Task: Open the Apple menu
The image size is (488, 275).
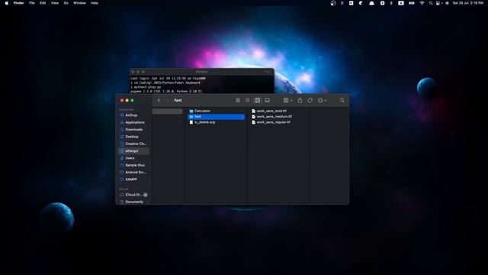Action: click(7, 3)
